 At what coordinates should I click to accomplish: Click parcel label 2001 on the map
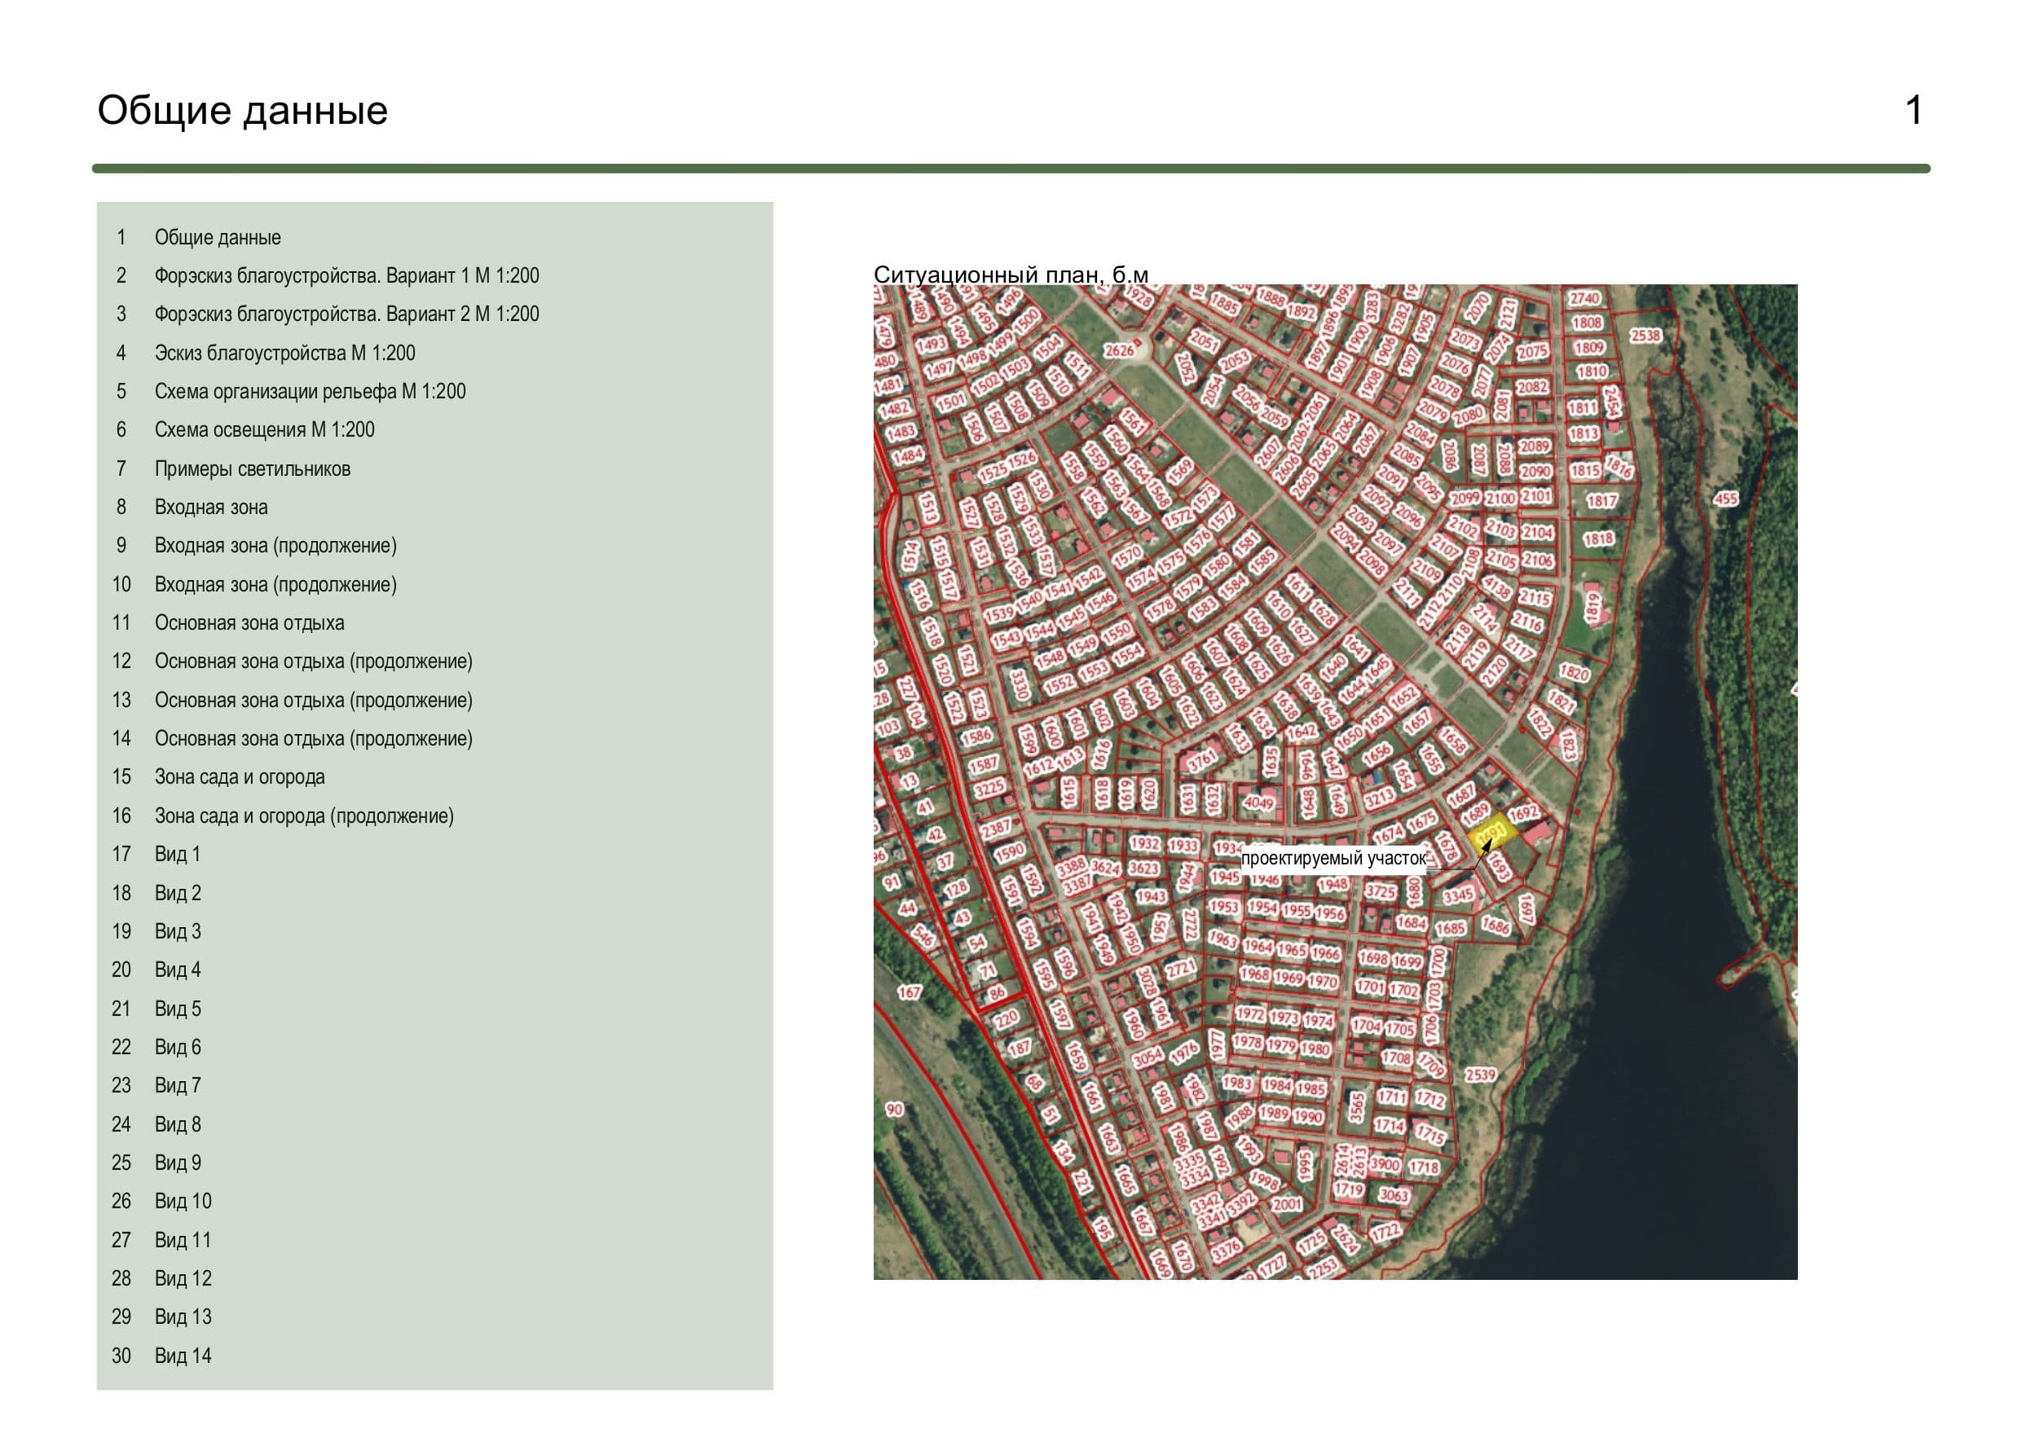[1287, 1204]
